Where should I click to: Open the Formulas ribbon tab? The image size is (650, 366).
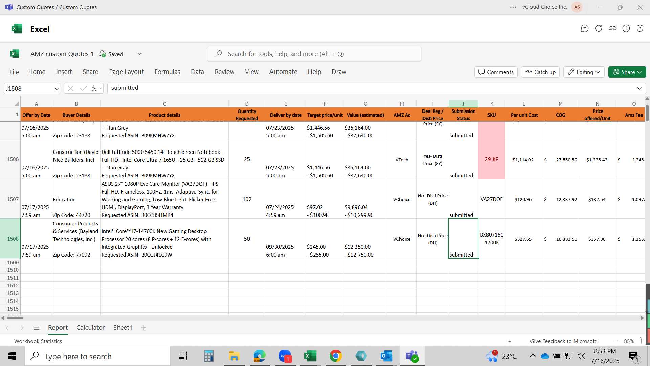coord(167,72)
